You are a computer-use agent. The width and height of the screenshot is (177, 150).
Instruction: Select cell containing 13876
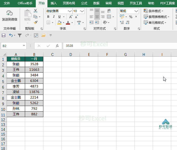(34, 92)
